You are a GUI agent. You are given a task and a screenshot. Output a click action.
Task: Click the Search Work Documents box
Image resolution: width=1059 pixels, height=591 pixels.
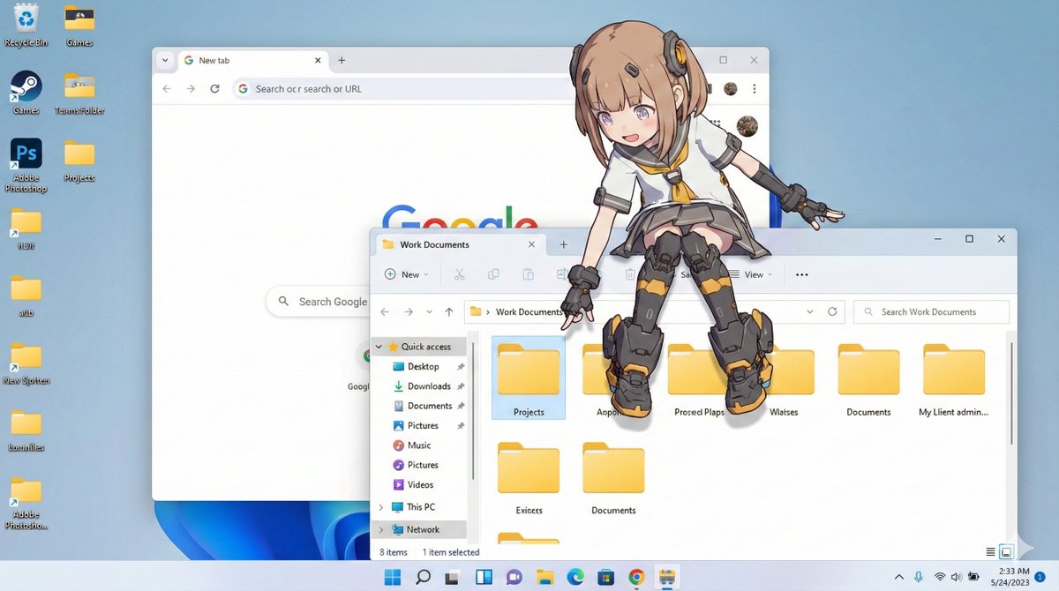point(931,311)
